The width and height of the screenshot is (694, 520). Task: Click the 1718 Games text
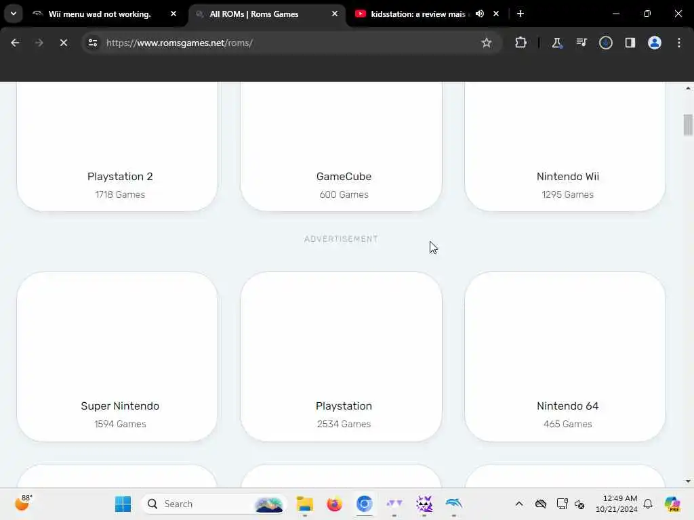pos(120,194)
